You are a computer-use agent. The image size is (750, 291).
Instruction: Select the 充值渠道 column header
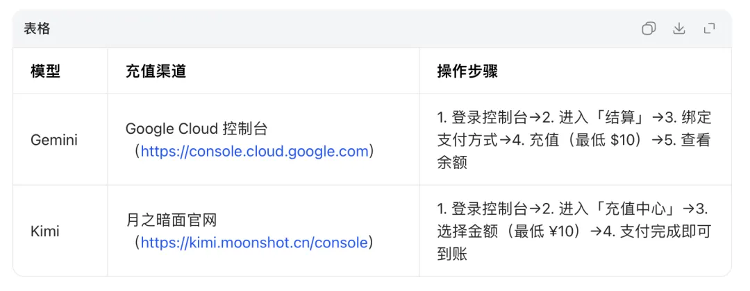[x=156, y=71]
